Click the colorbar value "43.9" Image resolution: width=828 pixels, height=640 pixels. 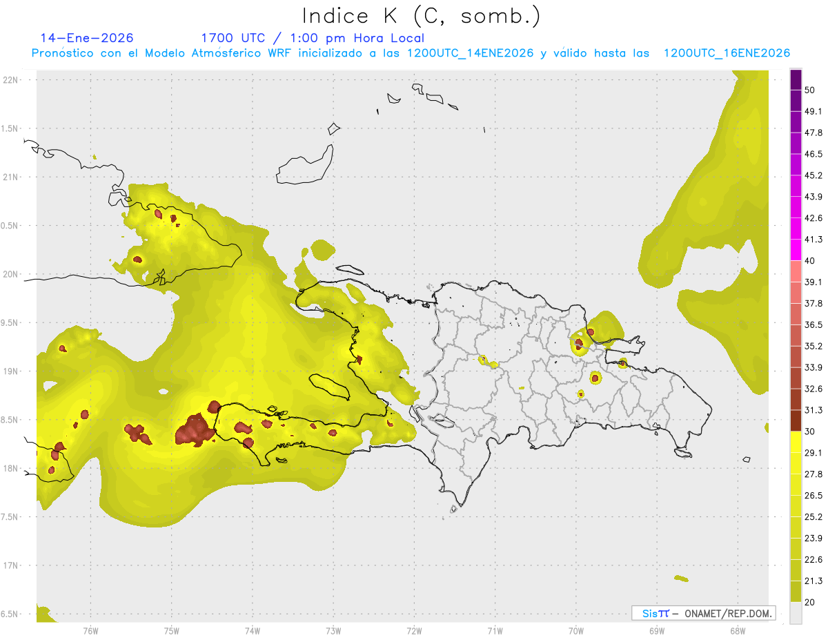pos(814,197)
